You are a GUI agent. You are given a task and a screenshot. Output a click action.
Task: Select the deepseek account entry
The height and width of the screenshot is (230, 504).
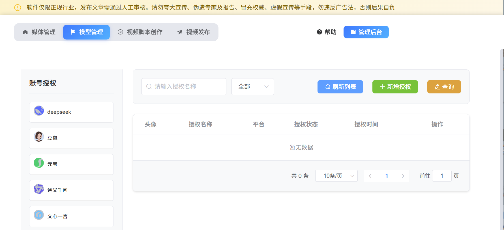[71, 112]
